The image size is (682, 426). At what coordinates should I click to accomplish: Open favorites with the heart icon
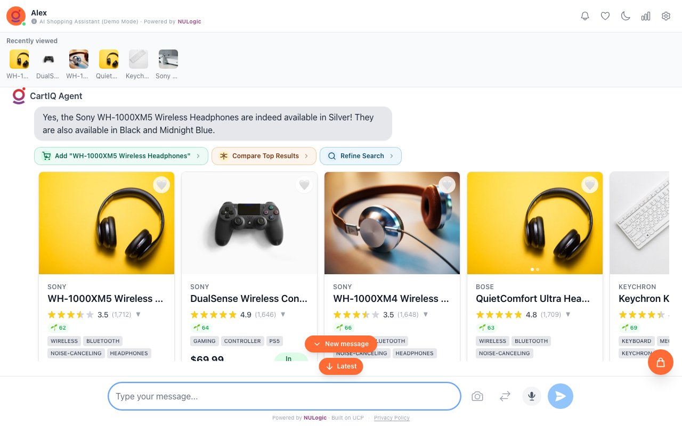point(605,16)
